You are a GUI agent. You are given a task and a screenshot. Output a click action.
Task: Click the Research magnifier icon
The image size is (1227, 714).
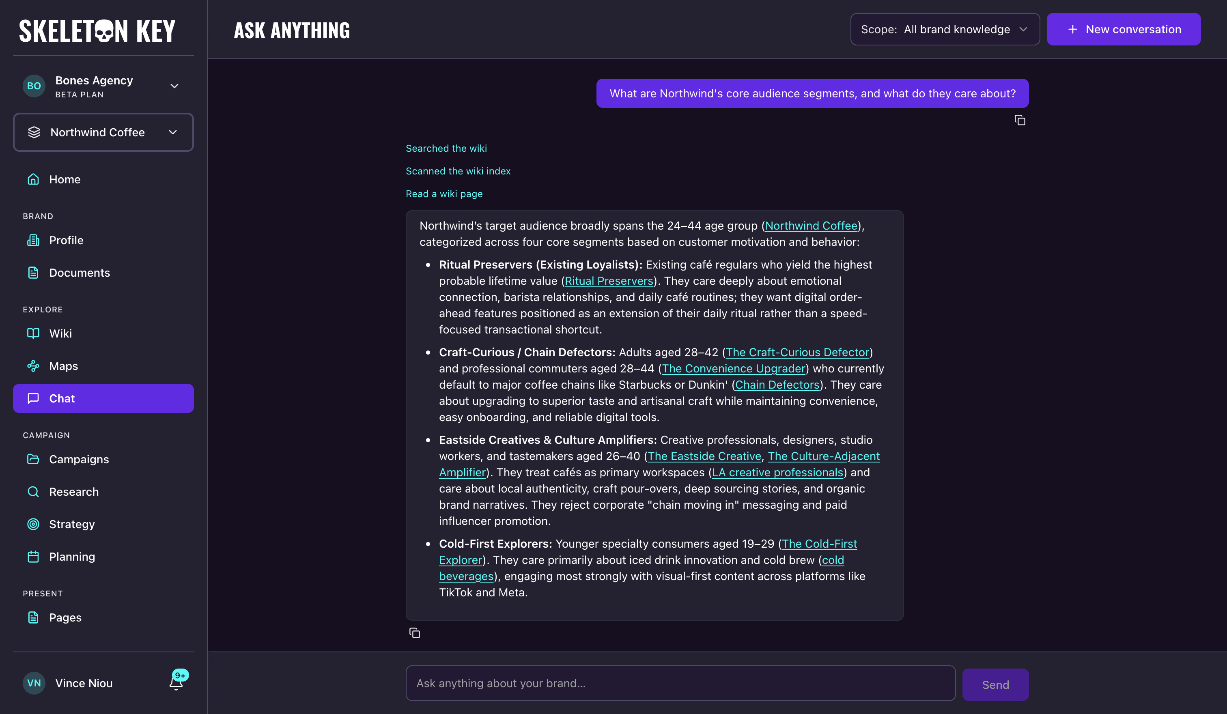pos(33,492)
